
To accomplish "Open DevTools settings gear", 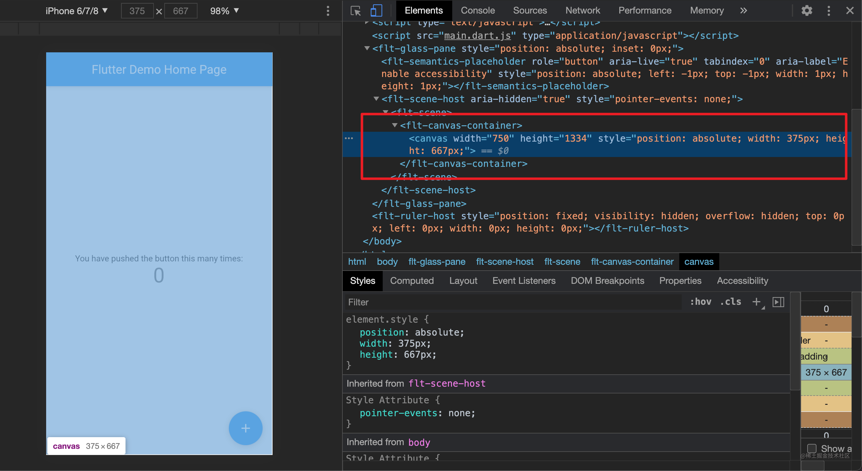I will [x=806, y=11].
